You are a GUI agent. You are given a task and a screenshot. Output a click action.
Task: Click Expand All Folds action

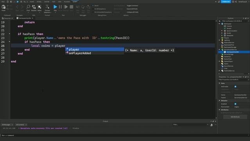point(132,9)
